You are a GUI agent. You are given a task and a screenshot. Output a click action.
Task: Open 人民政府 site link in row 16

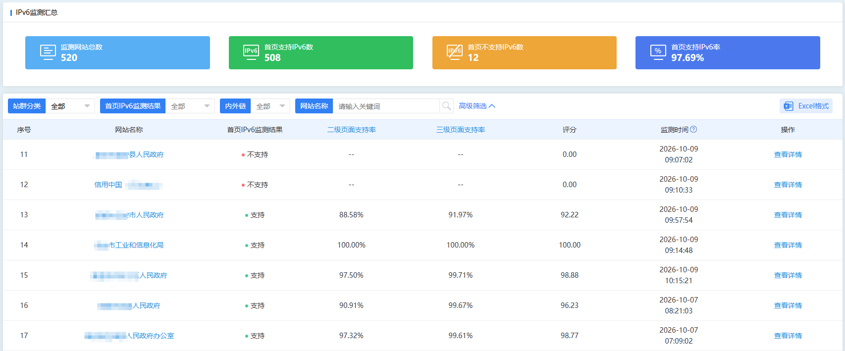(x=129, y=305)
